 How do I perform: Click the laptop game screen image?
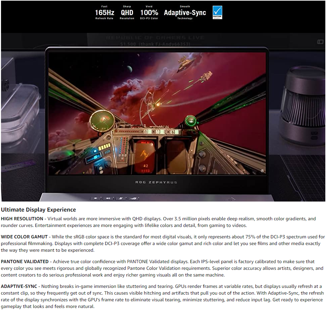157,113
